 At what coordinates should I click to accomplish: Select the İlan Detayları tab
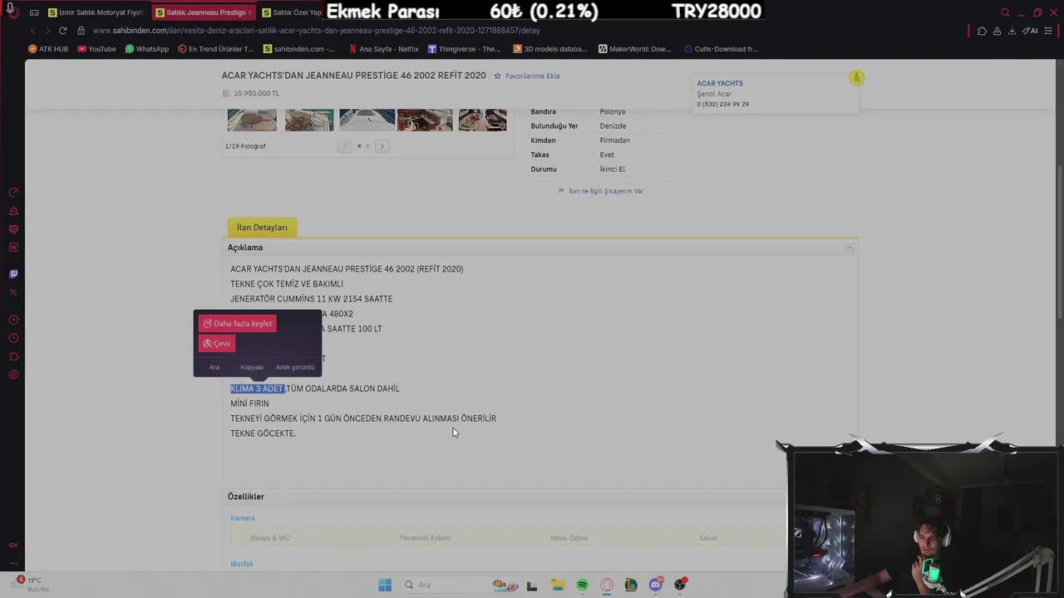(x=262, y=227)
